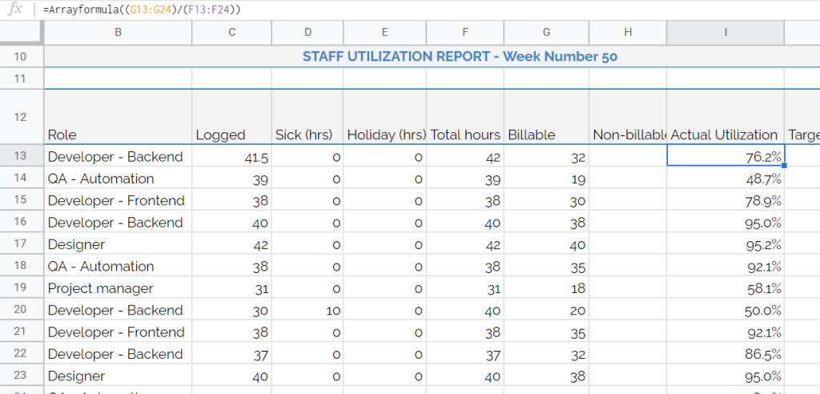This screenshot has width=820, height=394.
Task: Click the Logged value 37
Action: coord(231,354)
